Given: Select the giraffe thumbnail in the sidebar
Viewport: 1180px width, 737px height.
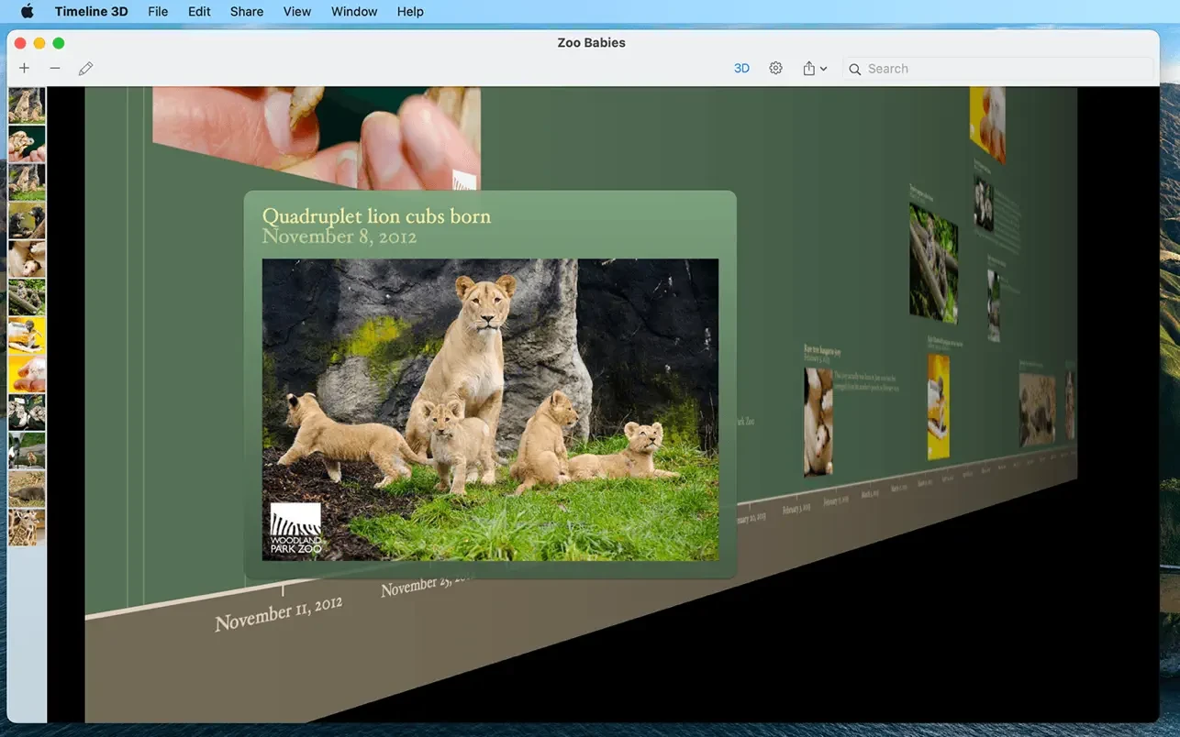Looking at the screenshot, I should (x=27, y=528).
